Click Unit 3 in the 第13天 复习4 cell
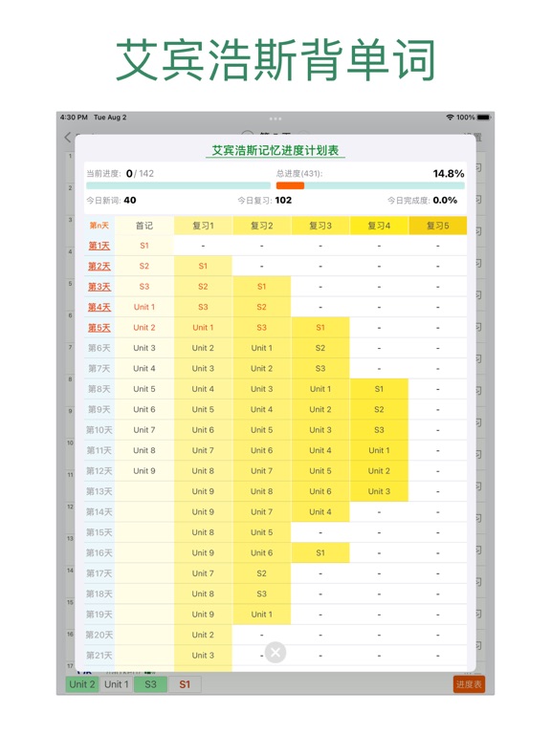 [379, 491]
